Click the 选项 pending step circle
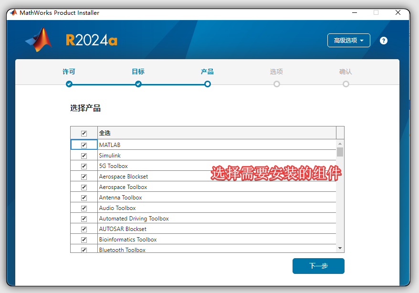 click(x=277, y=84)
